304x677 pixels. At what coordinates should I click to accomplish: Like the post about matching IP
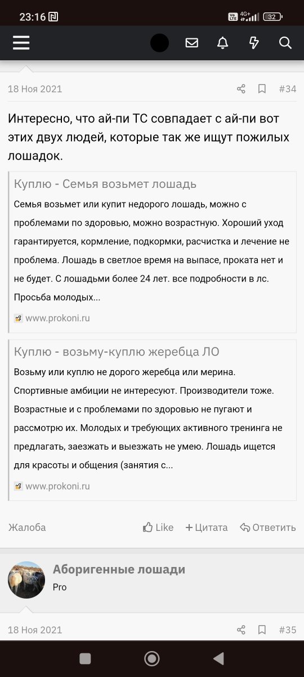coord(158,527)
